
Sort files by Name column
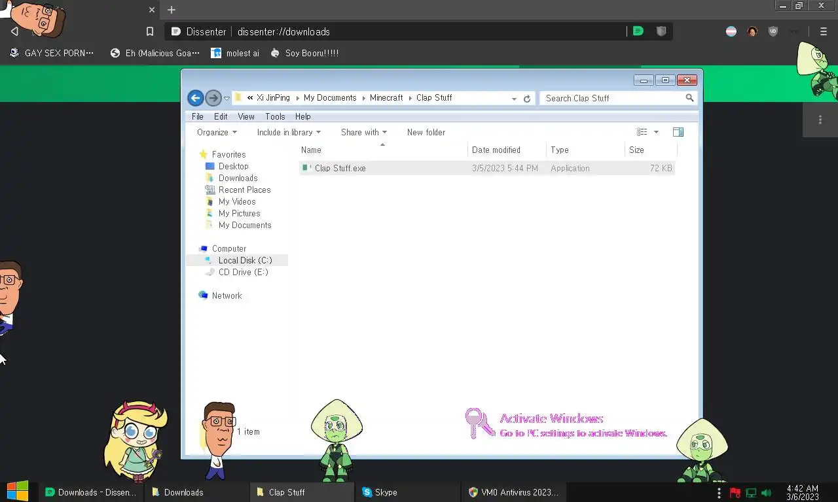click(x=383, y=150)
